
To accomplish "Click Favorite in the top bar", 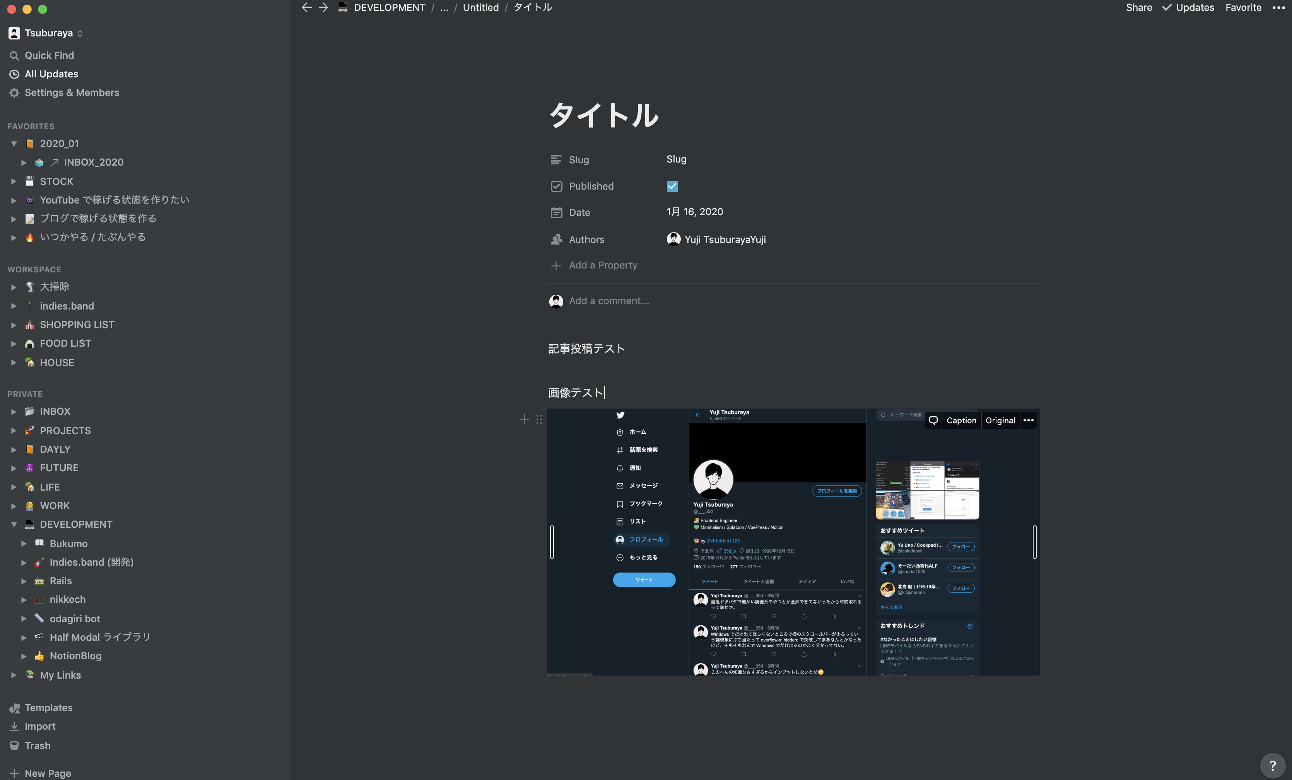I will pyautogui.click(x=1243, y=7).
